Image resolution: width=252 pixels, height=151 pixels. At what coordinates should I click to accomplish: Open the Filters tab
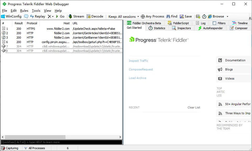pyautogui.click(x=219, y=23)
